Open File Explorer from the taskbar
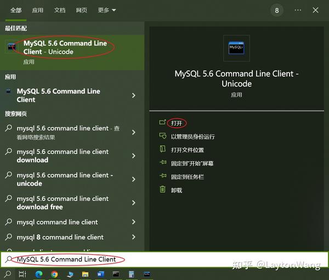This screenshot has width=329, height=280. point(85,274)
